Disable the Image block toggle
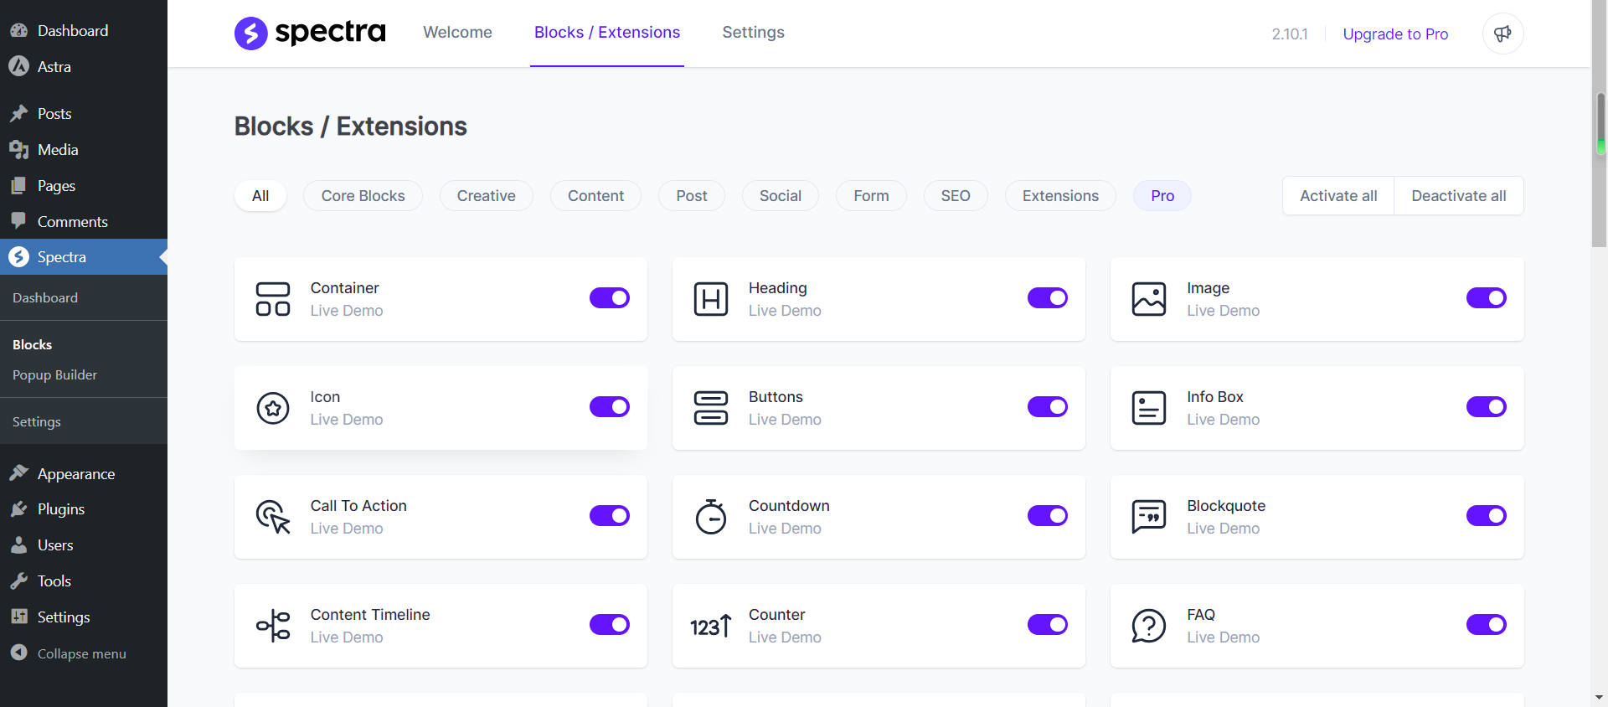This screenshot has height=707, width=1608. click(1486, 298)
